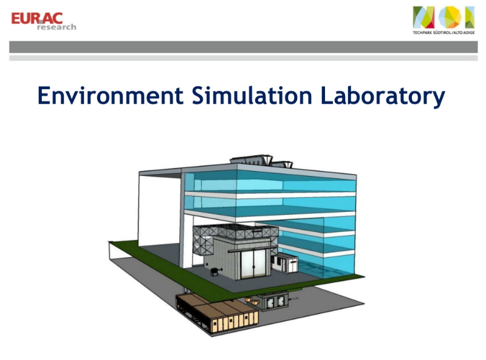
Task: Click the dark gray header bar
Action: [243, 47]
